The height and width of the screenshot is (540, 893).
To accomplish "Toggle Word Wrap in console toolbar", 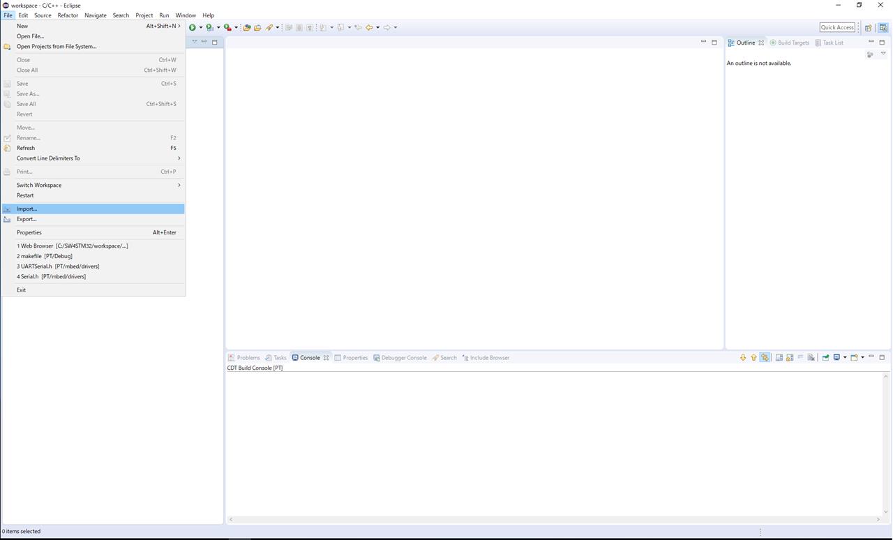I will [x=800, y=357].
